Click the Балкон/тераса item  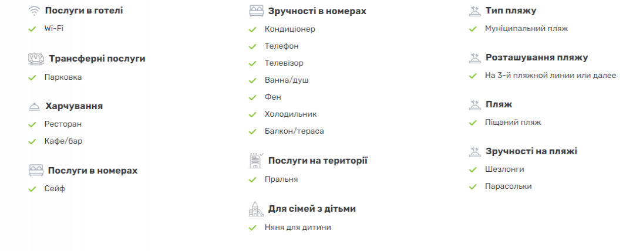coord(294,131)
